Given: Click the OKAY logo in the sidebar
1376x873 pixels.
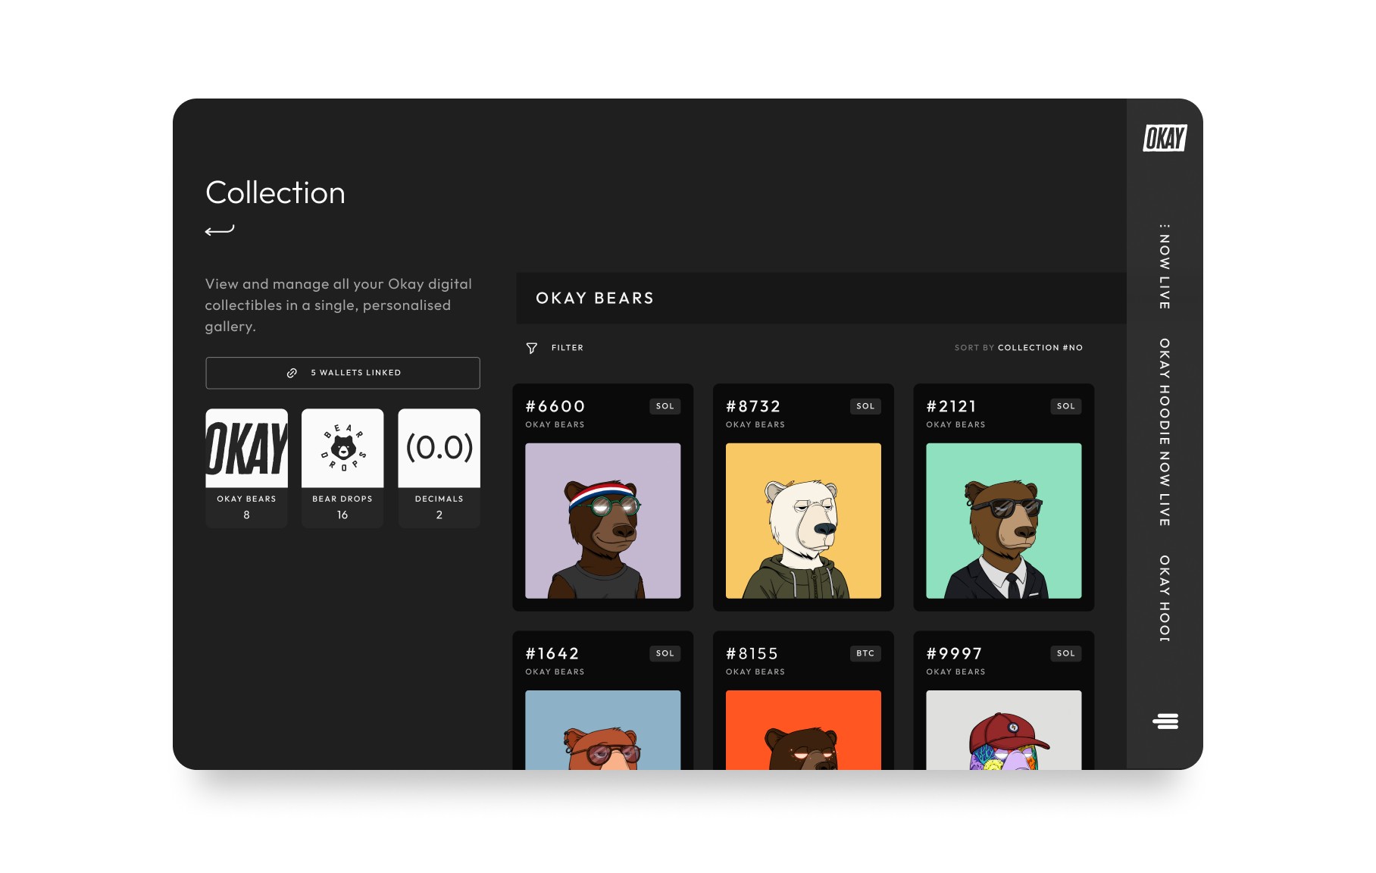Looking at the screenshot, I should [x=1165, y=138].
